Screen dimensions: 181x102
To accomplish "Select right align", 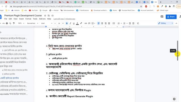I will pos(105,23).
